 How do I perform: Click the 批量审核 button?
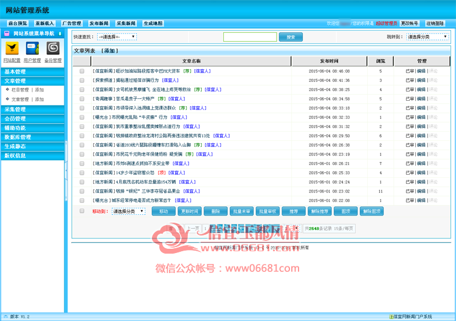coord(268,211)
